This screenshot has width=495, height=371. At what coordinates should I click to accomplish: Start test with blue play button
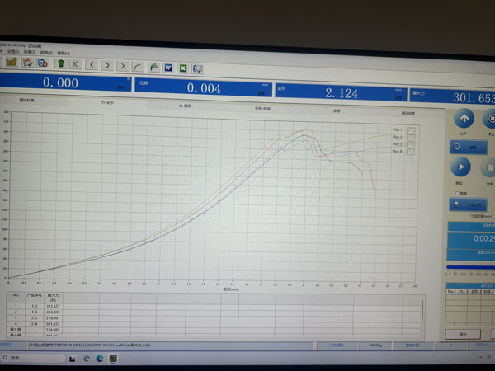(x=461, y=167)
